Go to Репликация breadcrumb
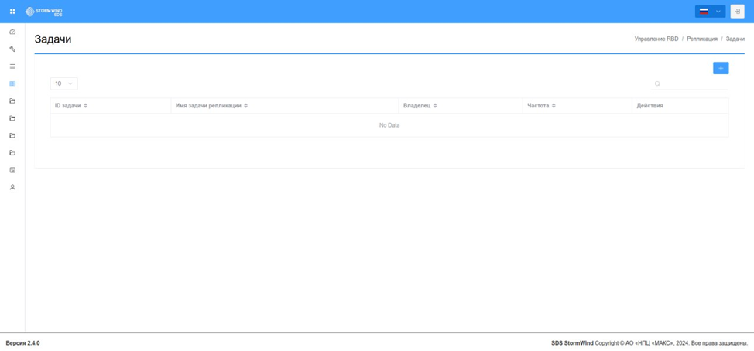Viewport: 754px width, 351px height. pyautogui.click(x=702, y=39)
